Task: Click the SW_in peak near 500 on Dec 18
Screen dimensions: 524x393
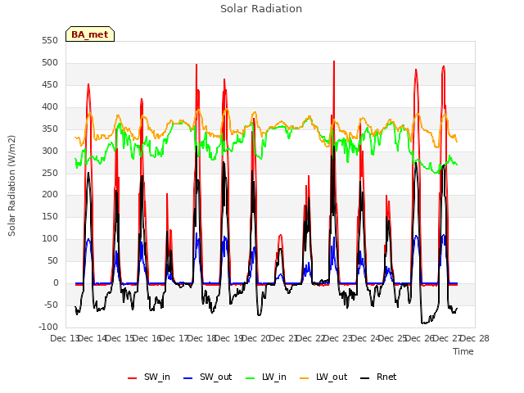Action: point(196,65)
